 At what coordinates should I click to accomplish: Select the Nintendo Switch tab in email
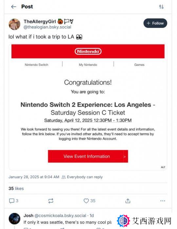[36, 65]
